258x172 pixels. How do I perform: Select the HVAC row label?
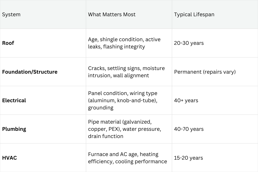pyautogui.click(x=9, y=158)
